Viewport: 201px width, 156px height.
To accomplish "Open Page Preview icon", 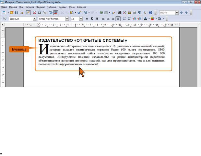I will (44, 13).
